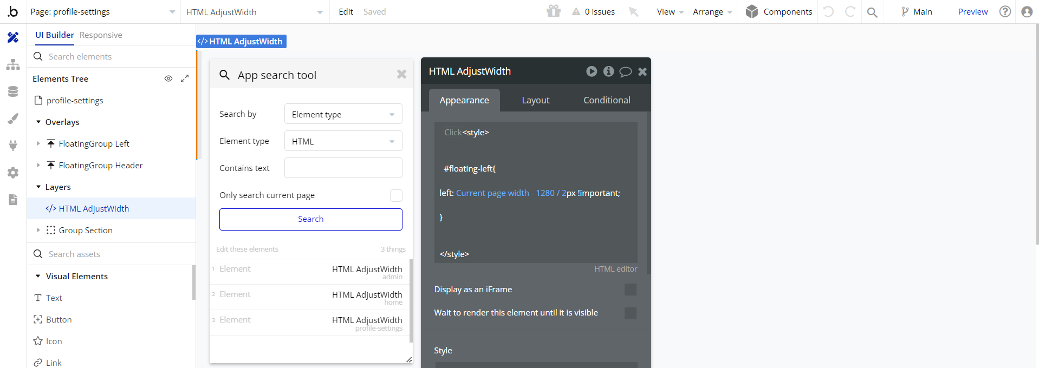Expand Group Section in tree
1039x368 pixels.
[38, 230]
